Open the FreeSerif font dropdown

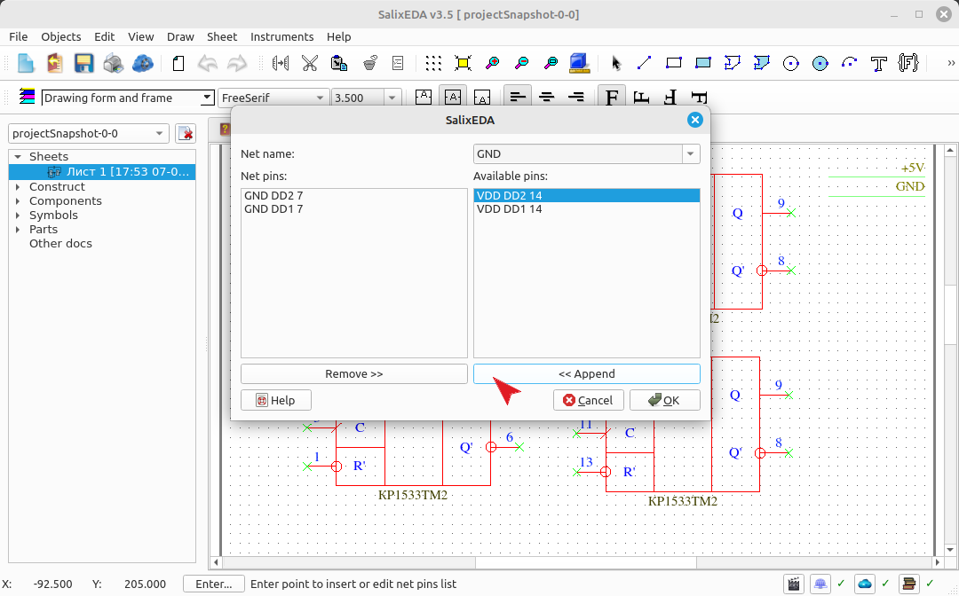click(320, 98)
